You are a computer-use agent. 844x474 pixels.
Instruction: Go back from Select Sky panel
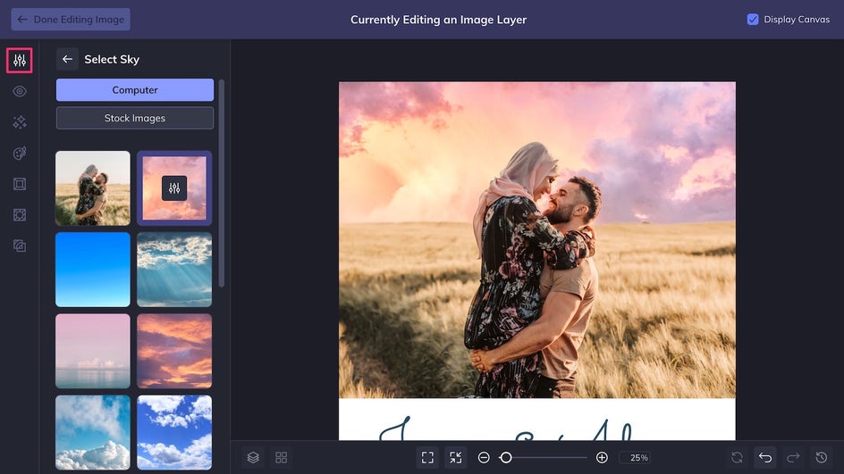click(67, 59)
